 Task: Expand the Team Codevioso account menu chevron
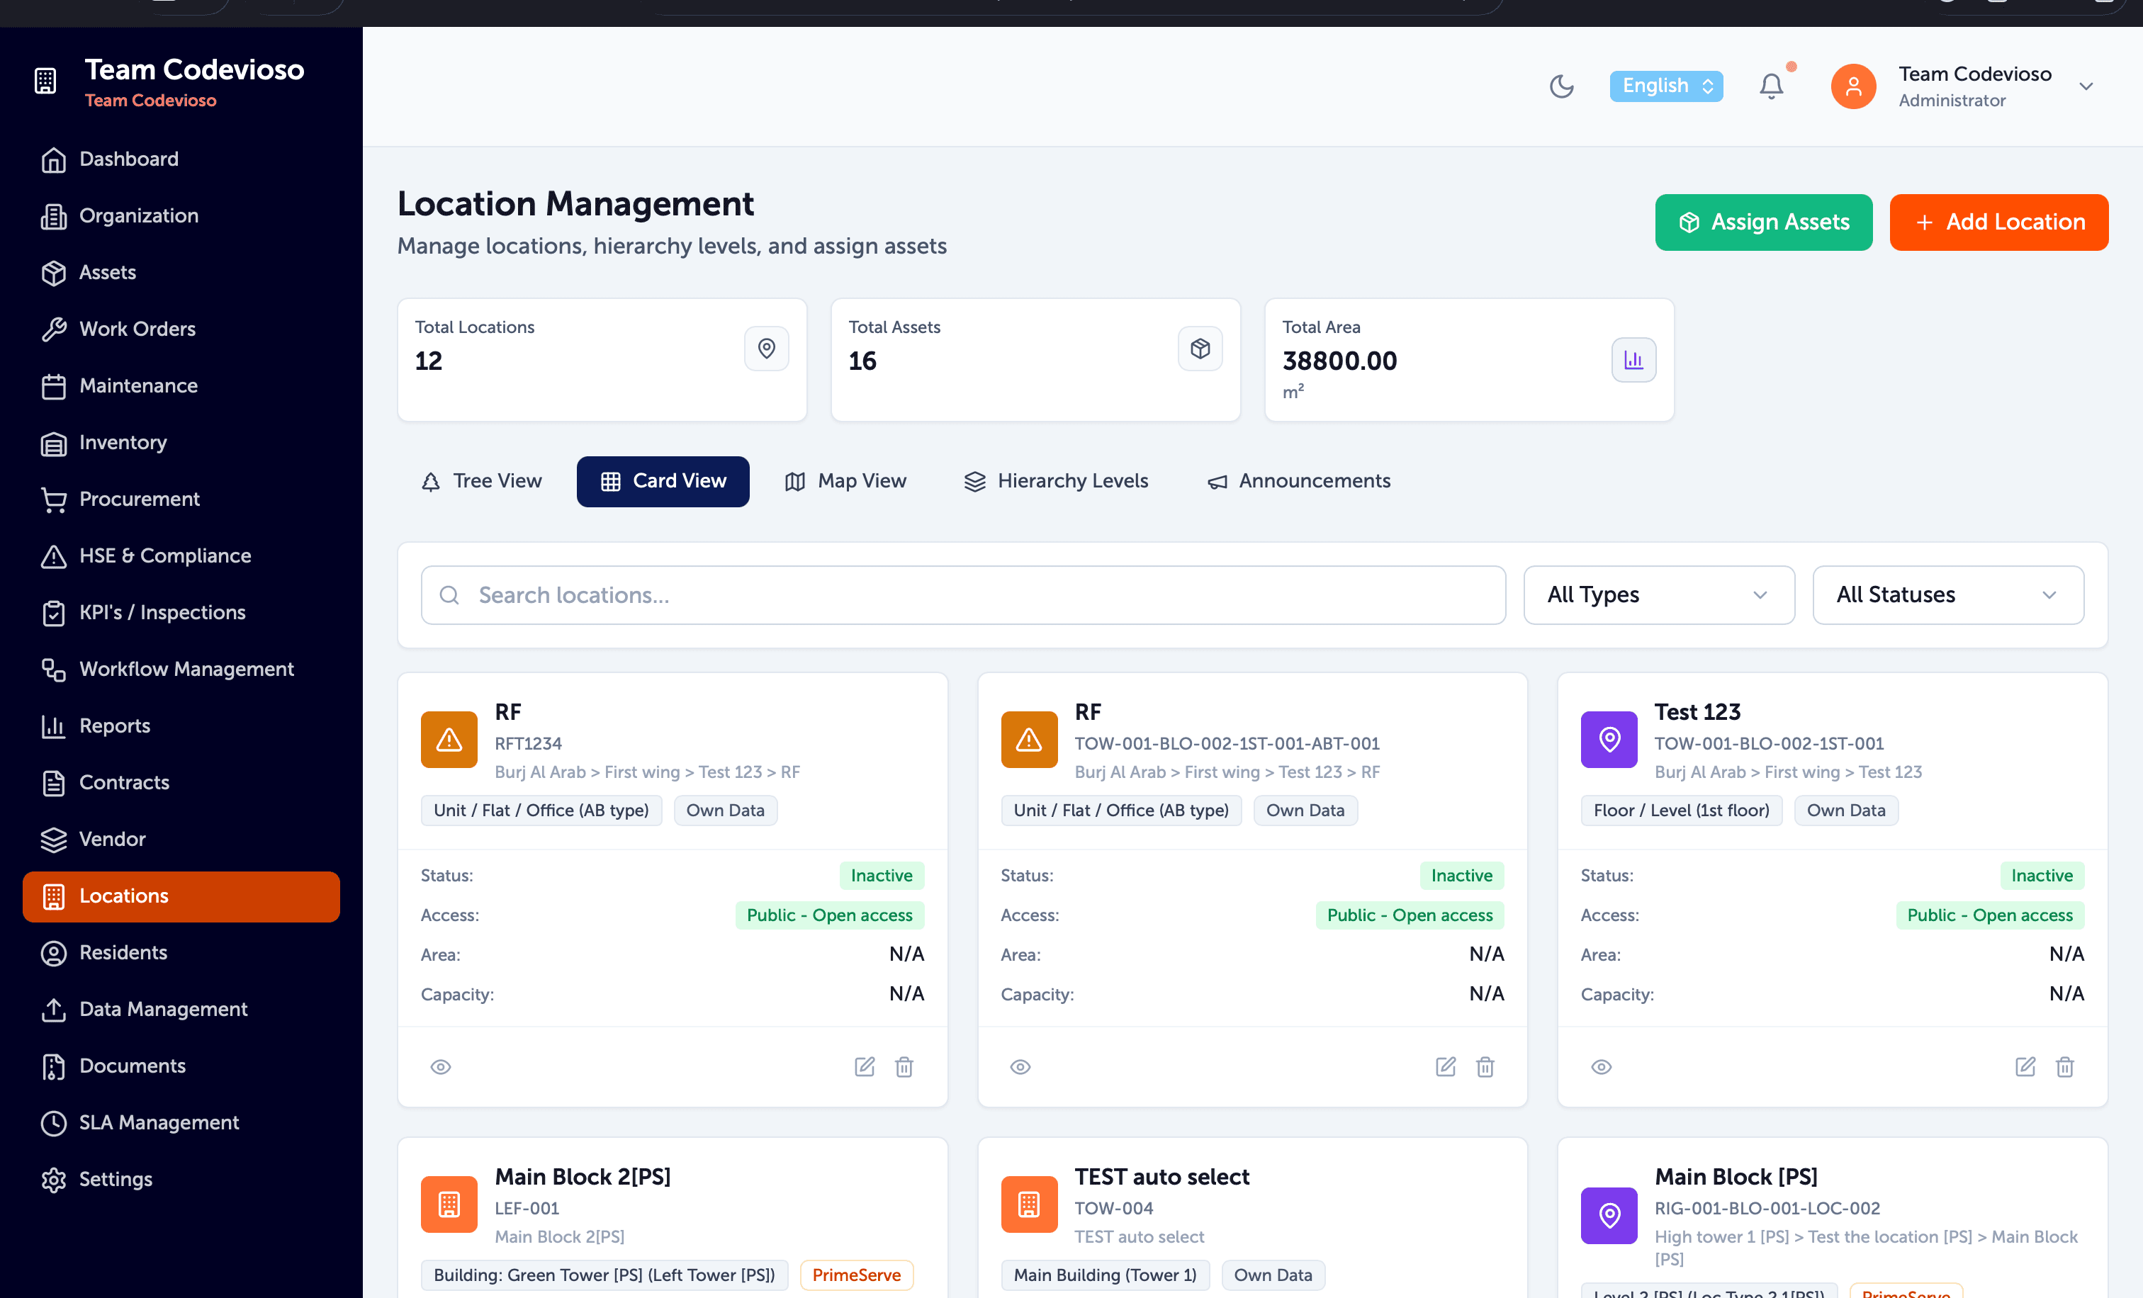(2086, 86)
